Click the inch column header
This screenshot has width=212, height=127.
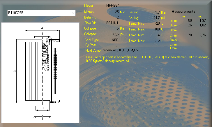tap(201, 16)
